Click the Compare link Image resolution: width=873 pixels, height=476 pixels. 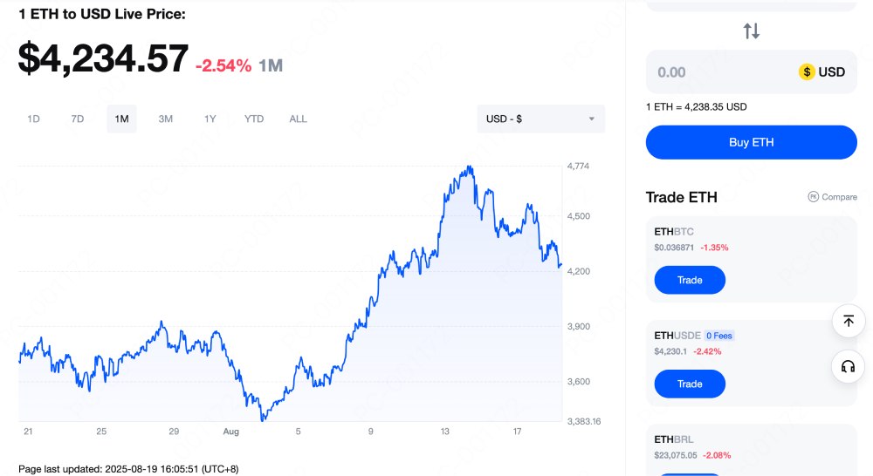(839, 197)
